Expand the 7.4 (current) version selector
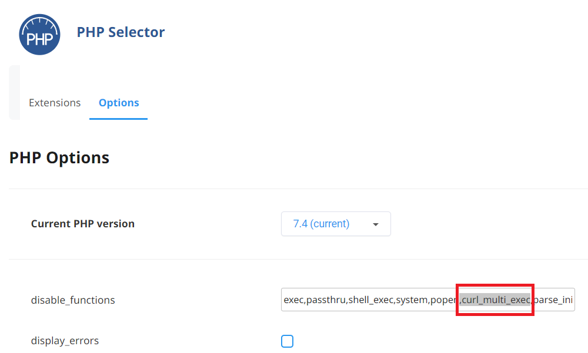 click(336, 224)
